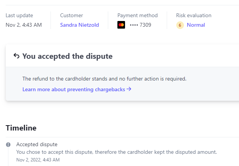Click the Nov 2, 2022, 4:43 AM timestamp
239x166 pixels.
(x=38, y=160)
